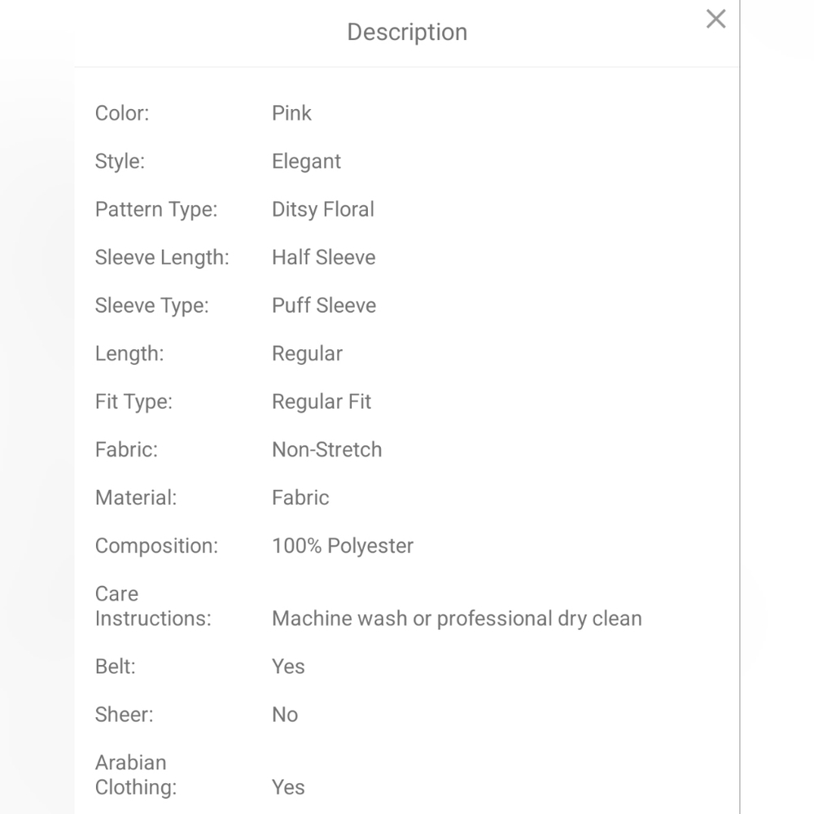This screenshot has width=814, height=814.
Task: Click the Elegant style value
Action: [306, 161]
